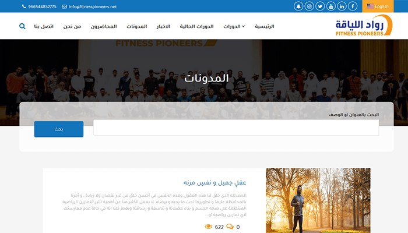Viewport: 408px width, 233px height.
Task: Open المدونات blogs menu item
Action: (137, 26)
